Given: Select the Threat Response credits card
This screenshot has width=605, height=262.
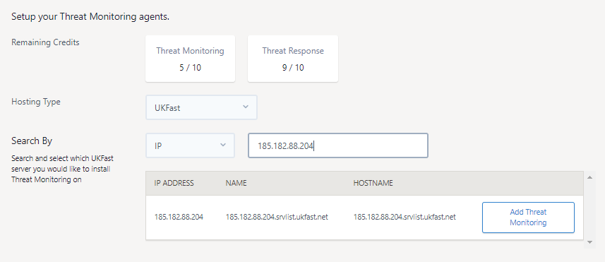Looking at the screenshot, I should (293, 59).
